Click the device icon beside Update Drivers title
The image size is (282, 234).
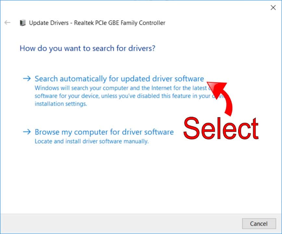pyautogui.click(x=22, y=23)
